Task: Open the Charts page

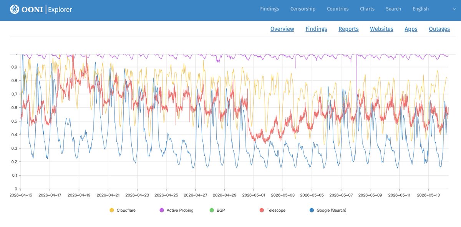Action: point(367,9)
